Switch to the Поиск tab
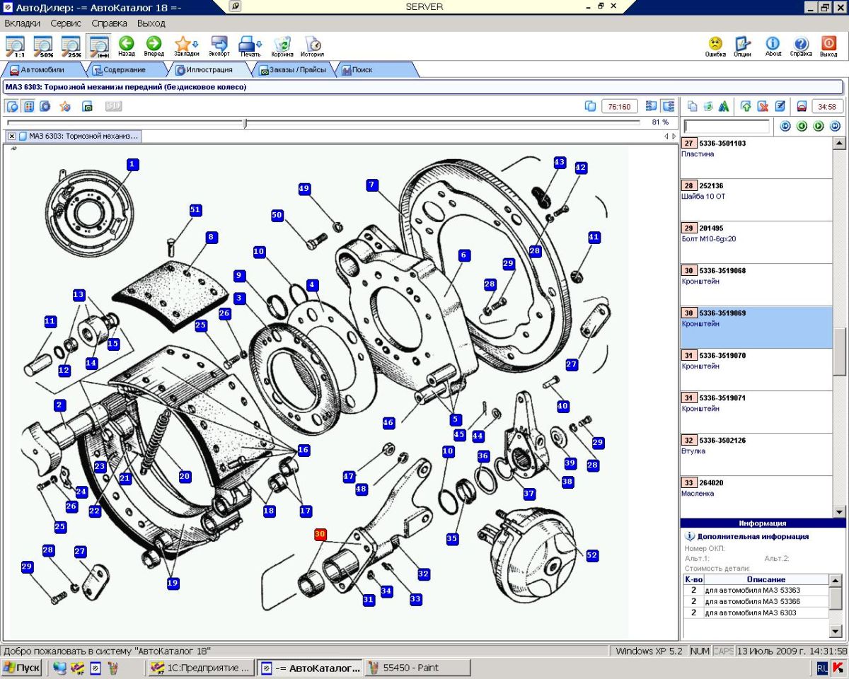Viewport: 849px width, 679px height. point(362,70)
